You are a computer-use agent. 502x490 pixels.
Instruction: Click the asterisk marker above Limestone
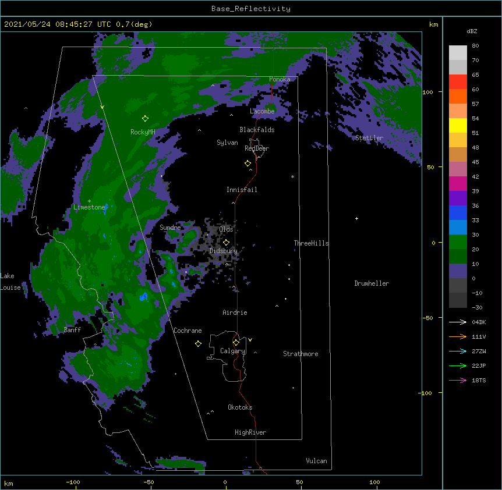point(89,201)
